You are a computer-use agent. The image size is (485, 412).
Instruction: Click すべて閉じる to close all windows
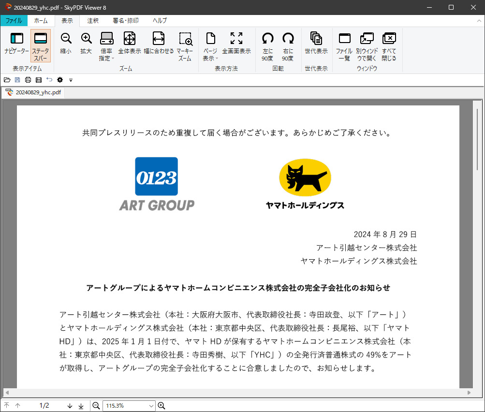pyautogui.click(x=389, y=46)
